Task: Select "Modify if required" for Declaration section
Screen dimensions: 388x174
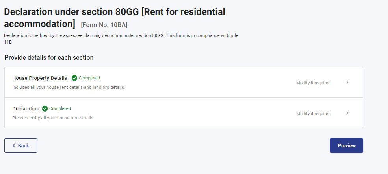Action: 313,114
